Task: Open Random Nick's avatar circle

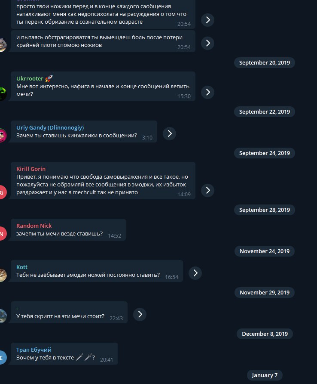Action: (3, 233)
